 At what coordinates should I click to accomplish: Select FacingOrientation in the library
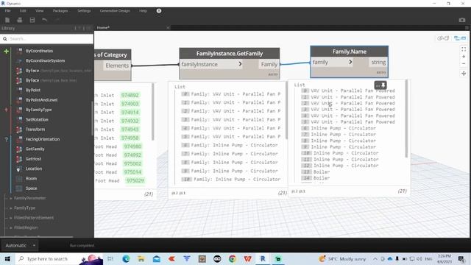point(43,139)
